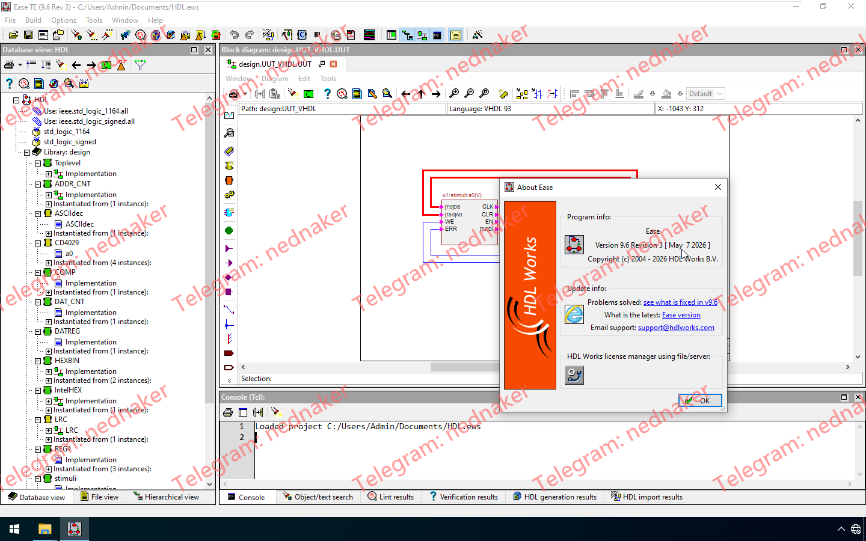
Task: Select 'Use: ieee.std_logic_1164.all' tree item
Action: (86, 111)
